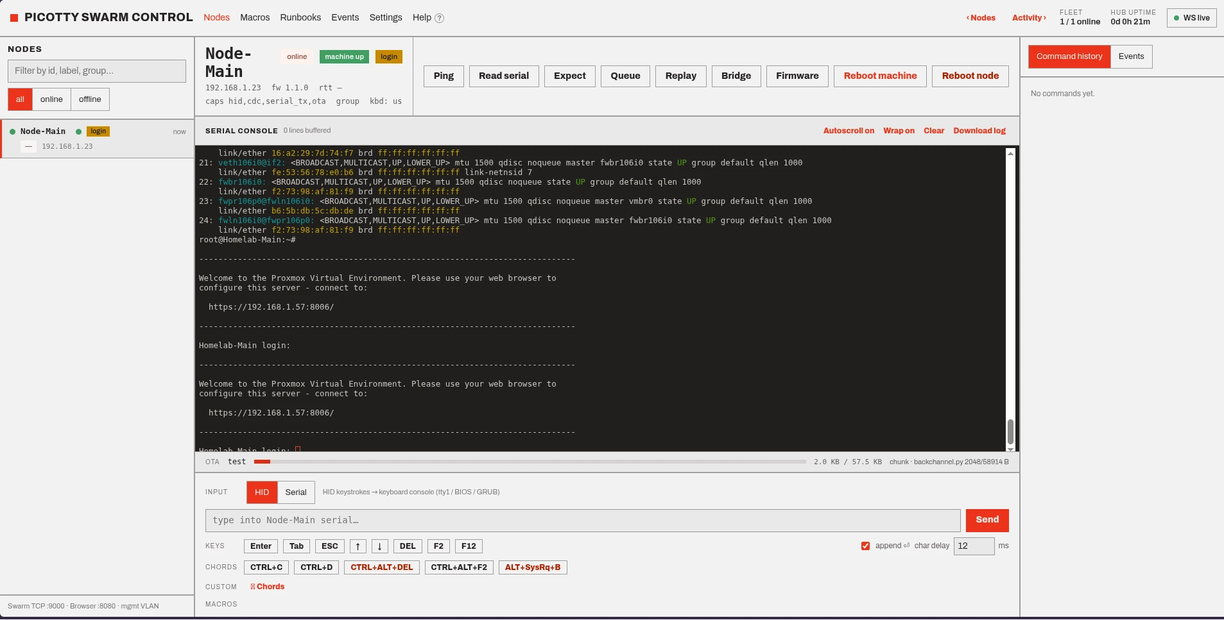Open the Firmware button
The width and height of the screenshot is (1224, 620).
[x=797, y=76]
